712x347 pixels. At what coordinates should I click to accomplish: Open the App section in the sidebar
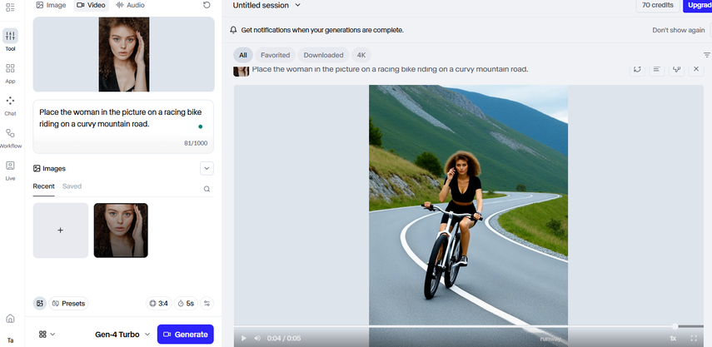pyautogui.click(x=10, y=73)
